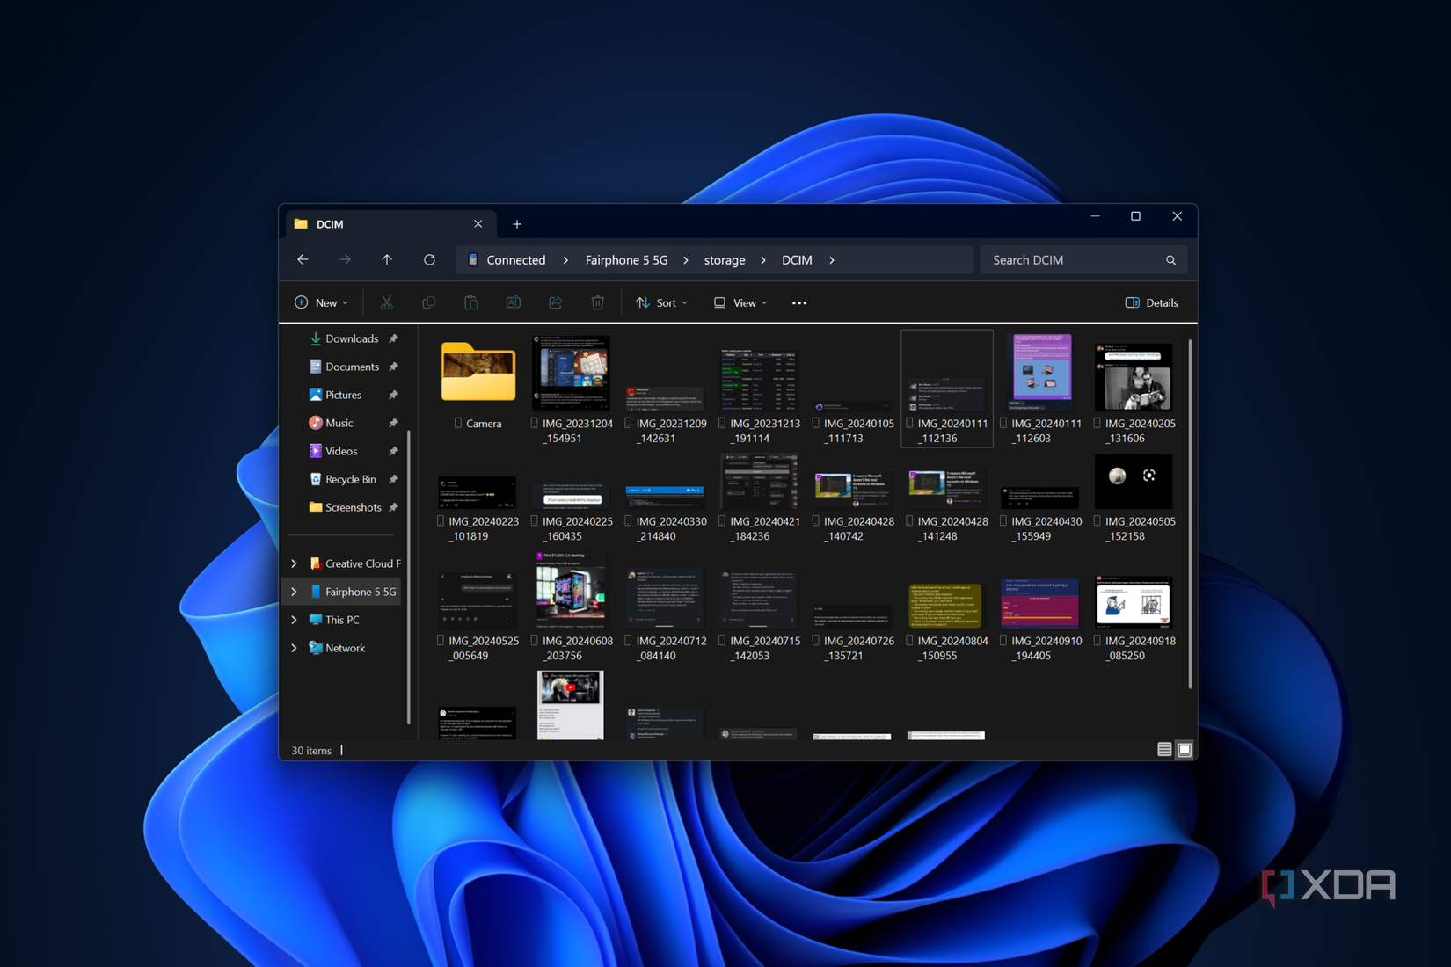Refresh the DCIM folder view

click(x=429, y=260)
